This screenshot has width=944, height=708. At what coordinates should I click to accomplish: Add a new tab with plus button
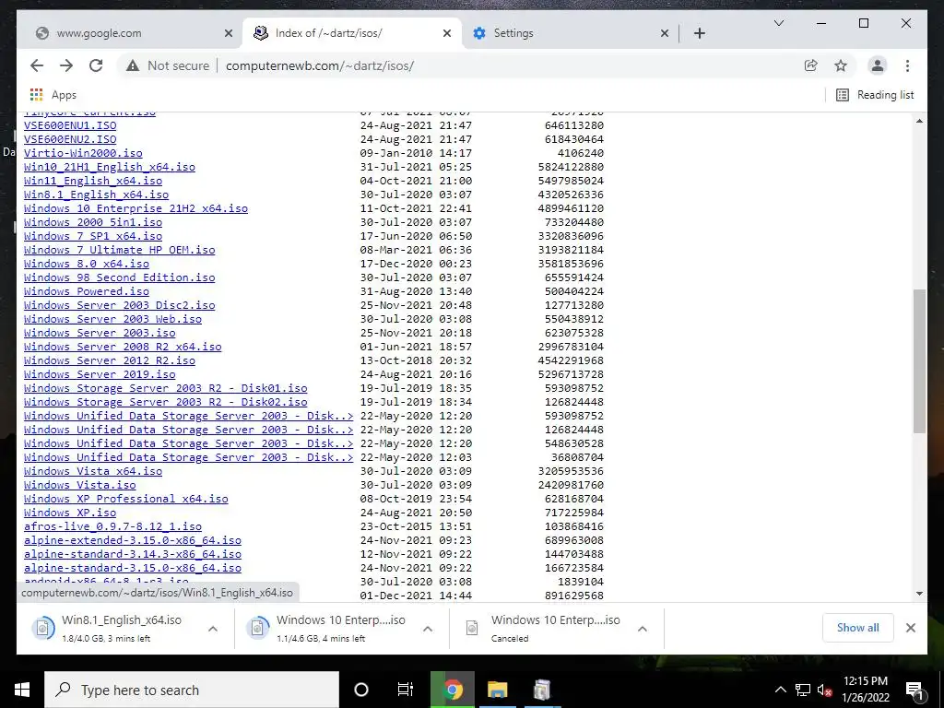pos(699,33)
